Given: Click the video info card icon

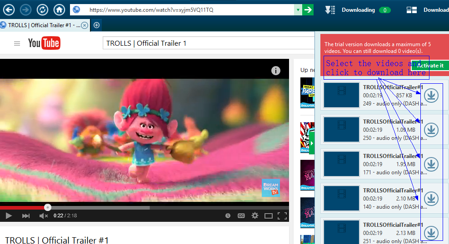Looking at the screenshot, I should [x=276, y=71].
